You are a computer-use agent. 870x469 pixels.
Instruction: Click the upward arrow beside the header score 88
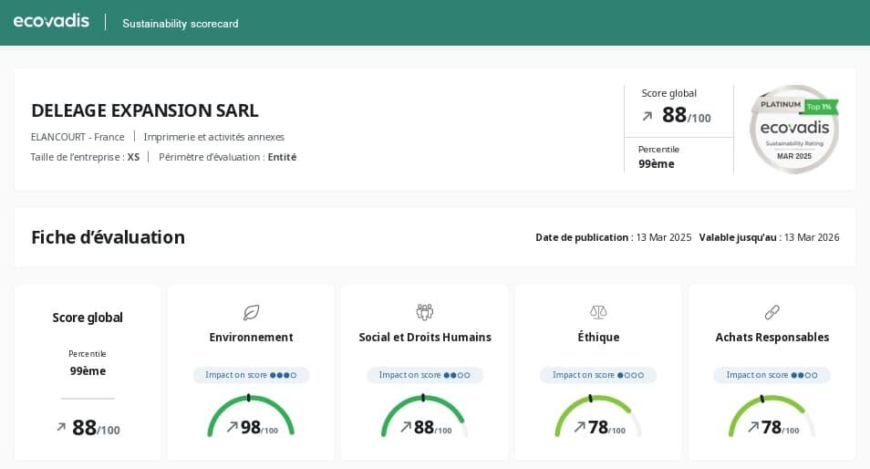(x=647, y=116)
